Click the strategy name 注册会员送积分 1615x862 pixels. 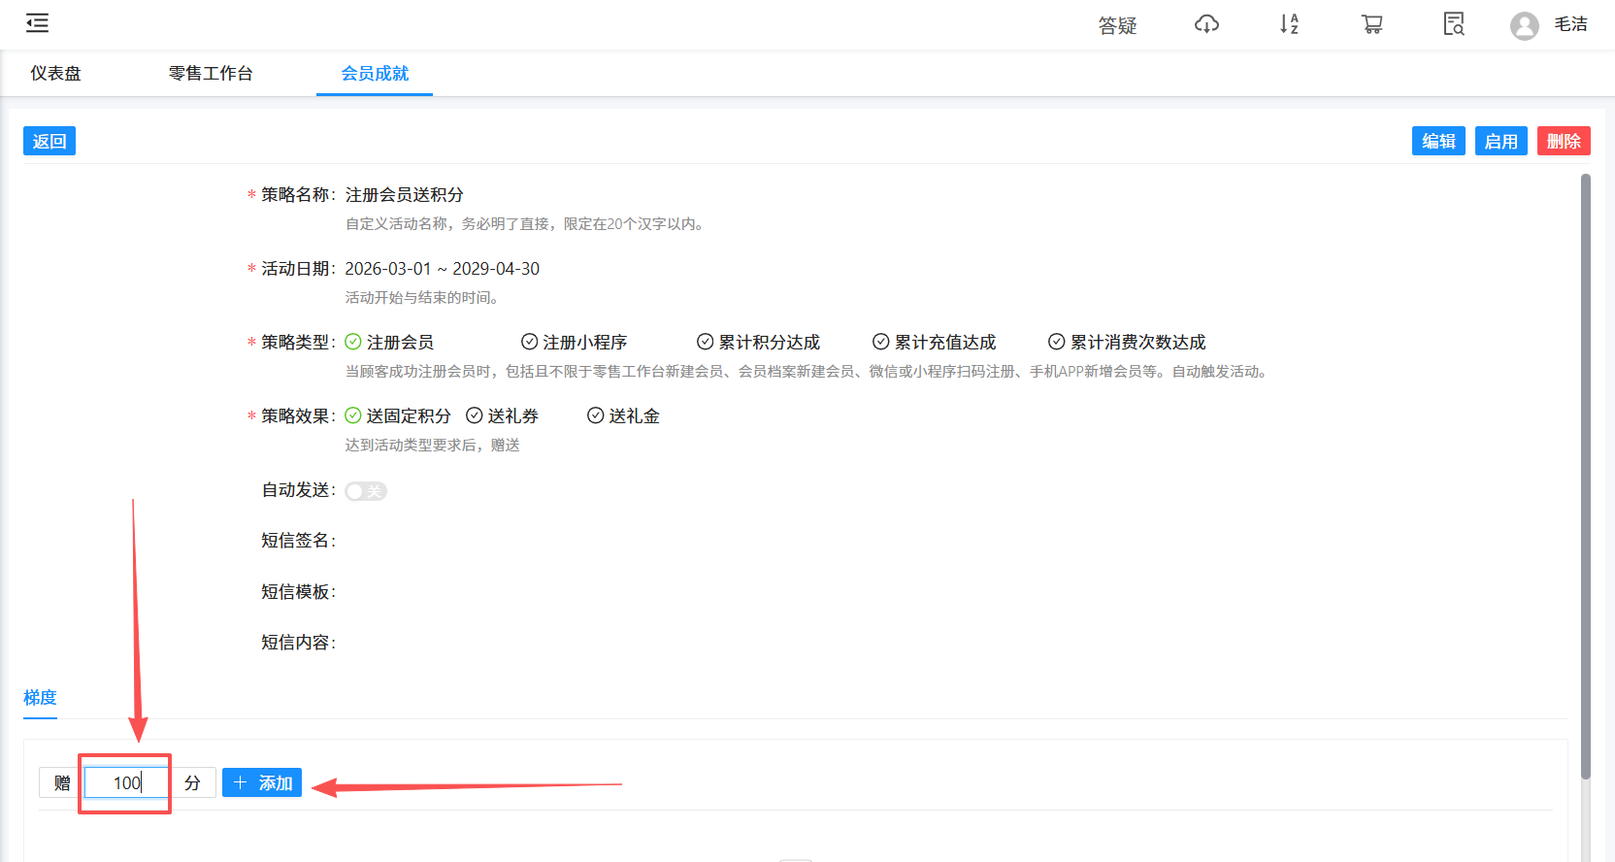(x=405, y=194)
